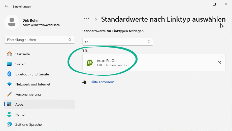232x131 pixels.
Task: Open the external link icon for estos ProCall
Action: tap(219, 63)
